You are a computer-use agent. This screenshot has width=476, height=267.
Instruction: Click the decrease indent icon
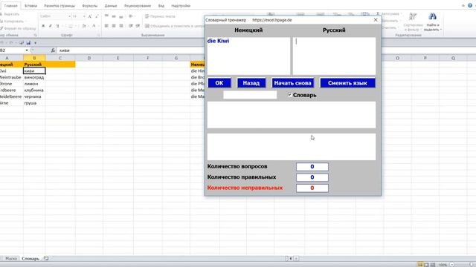(x=131, y=26)
